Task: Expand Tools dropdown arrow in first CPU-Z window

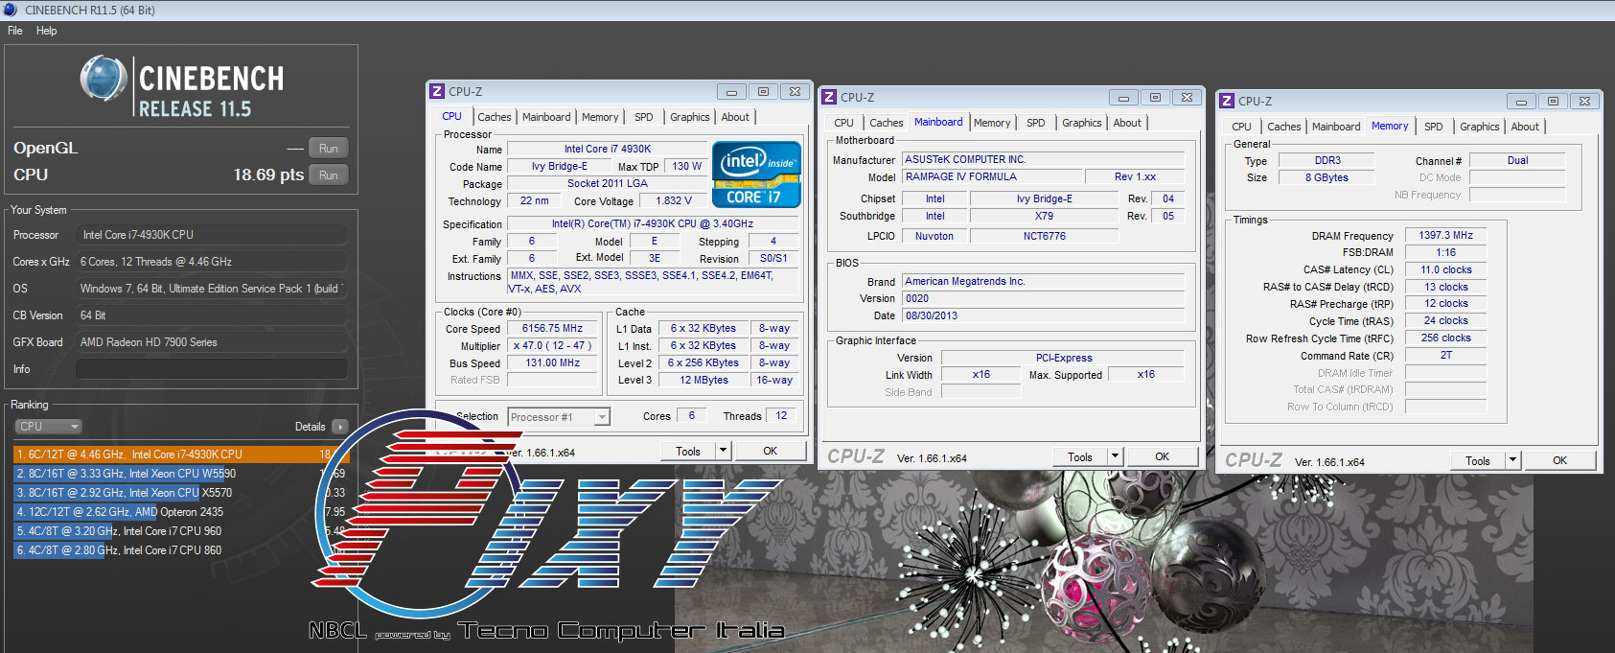Action: (x=724, y=451)
